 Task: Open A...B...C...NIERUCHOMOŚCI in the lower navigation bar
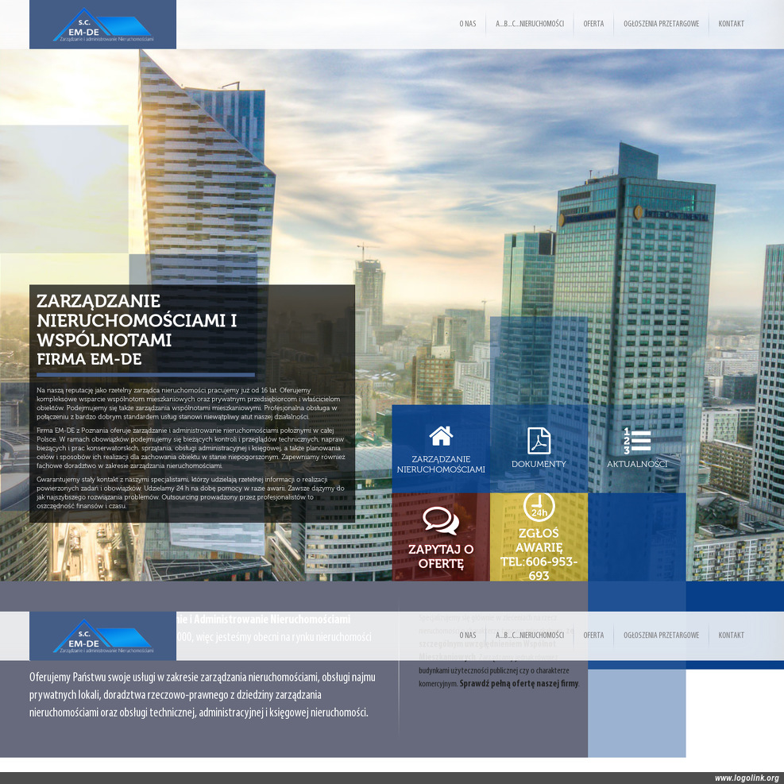pos(530,635)
